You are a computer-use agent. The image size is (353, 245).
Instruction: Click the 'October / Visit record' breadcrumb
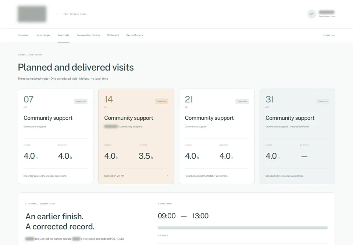pos(30,55)
